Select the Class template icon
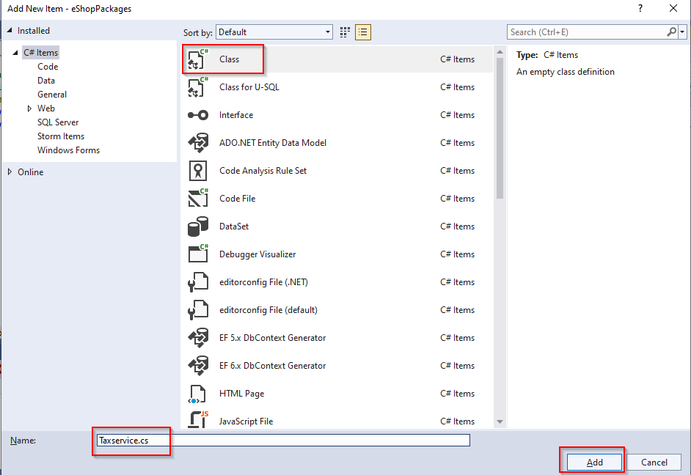 [198, 59]
